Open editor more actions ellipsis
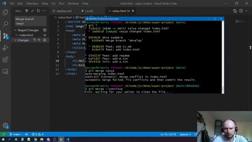 [247, 11]
